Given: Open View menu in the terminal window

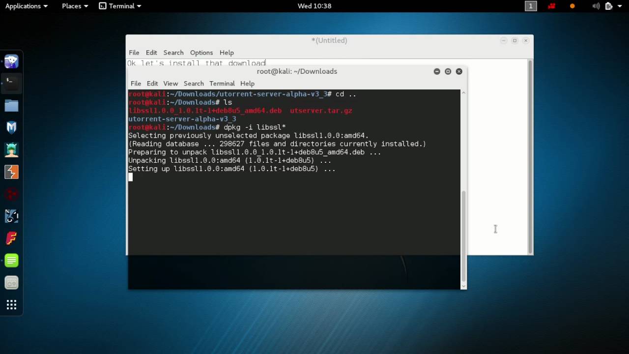Looking at the screenshot, I should 171,84.
